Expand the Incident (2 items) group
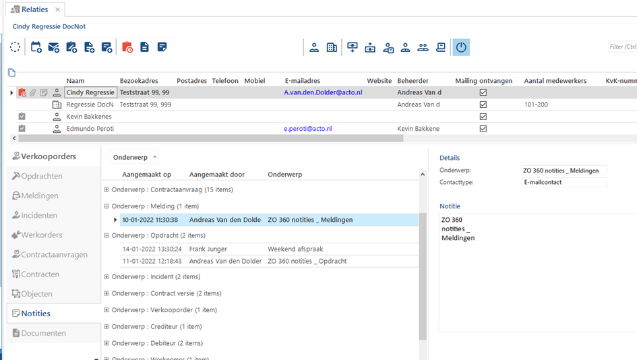Viewport: 637px width, 360px height. pyautogui.click(x=107, y=276)
